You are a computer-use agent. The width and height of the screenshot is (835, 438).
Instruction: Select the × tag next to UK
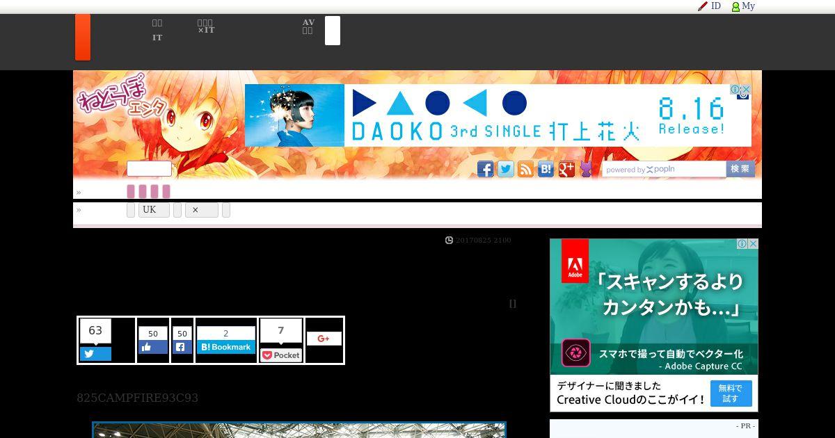point(201,210)
